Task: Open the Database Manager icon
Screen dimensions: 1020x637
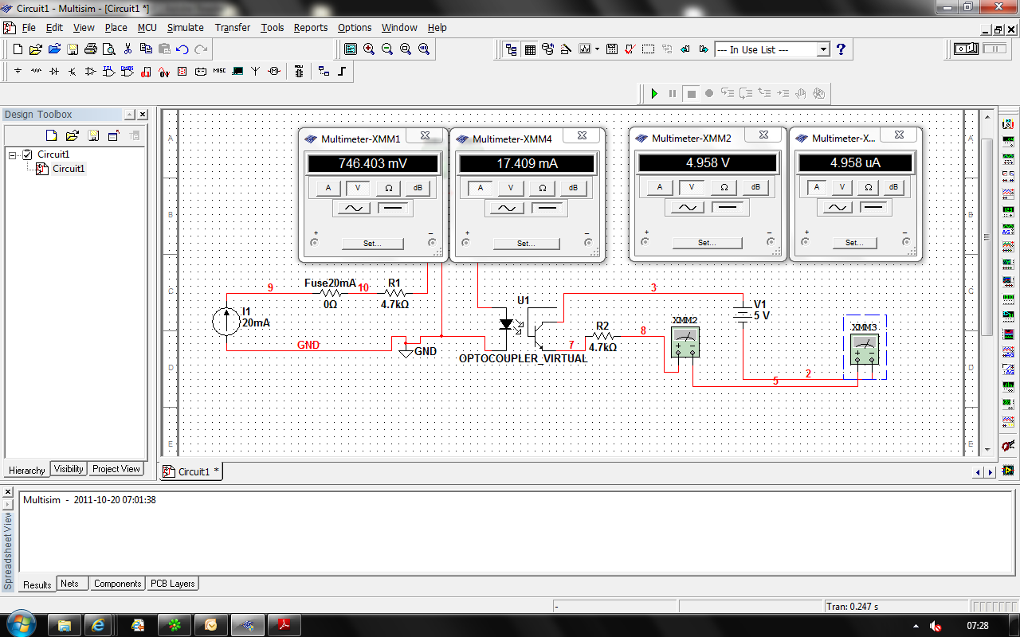Action: click(548, 49)
